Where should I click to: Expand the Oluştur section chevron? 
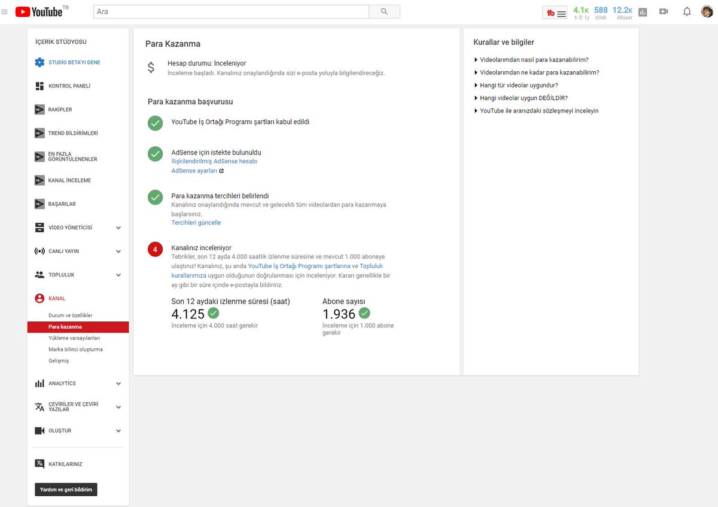click(118, 431)
